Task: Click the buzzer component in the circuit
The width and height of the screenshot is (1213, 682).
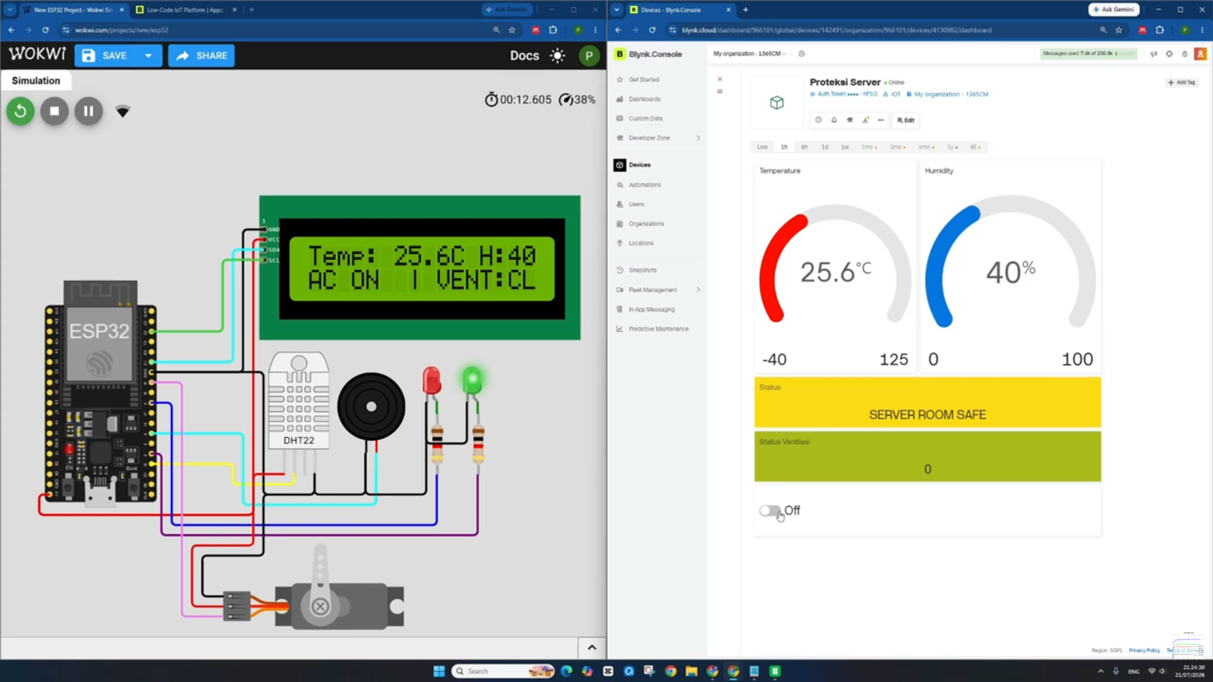Action: tap(371, 407)
